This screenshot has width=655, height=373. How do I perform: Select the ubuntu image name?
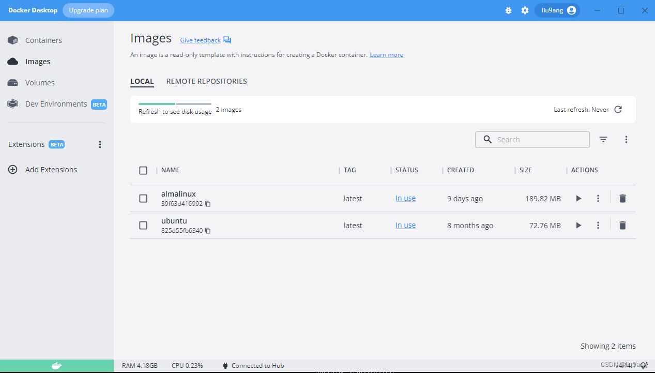pos(174,221)
